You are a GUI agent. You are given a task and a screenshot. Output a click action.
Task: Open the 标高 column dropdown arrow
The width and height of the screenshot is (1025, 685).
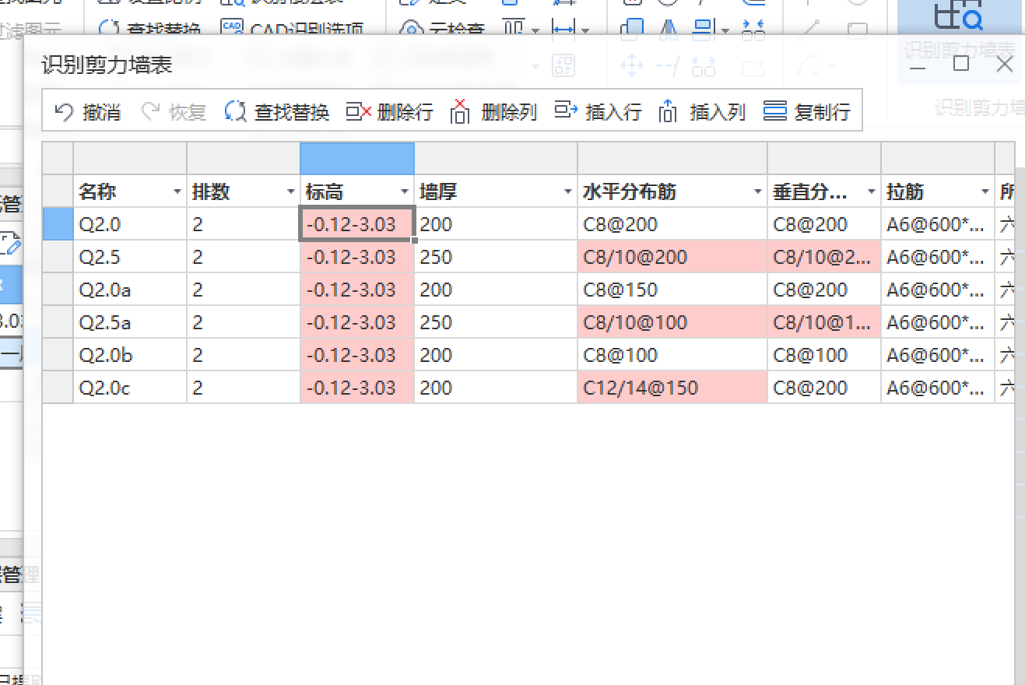pos(405,191)
